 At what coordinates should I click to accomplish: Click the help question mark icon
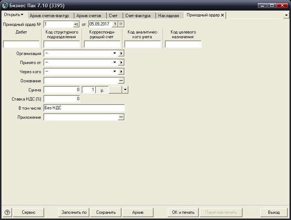coord(7,212)
